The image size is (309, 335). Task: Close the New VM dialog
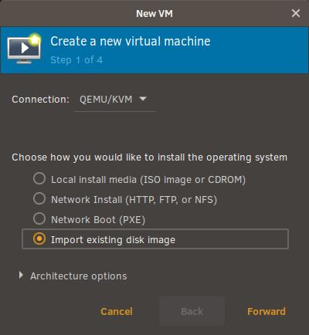tap(296, 13)
